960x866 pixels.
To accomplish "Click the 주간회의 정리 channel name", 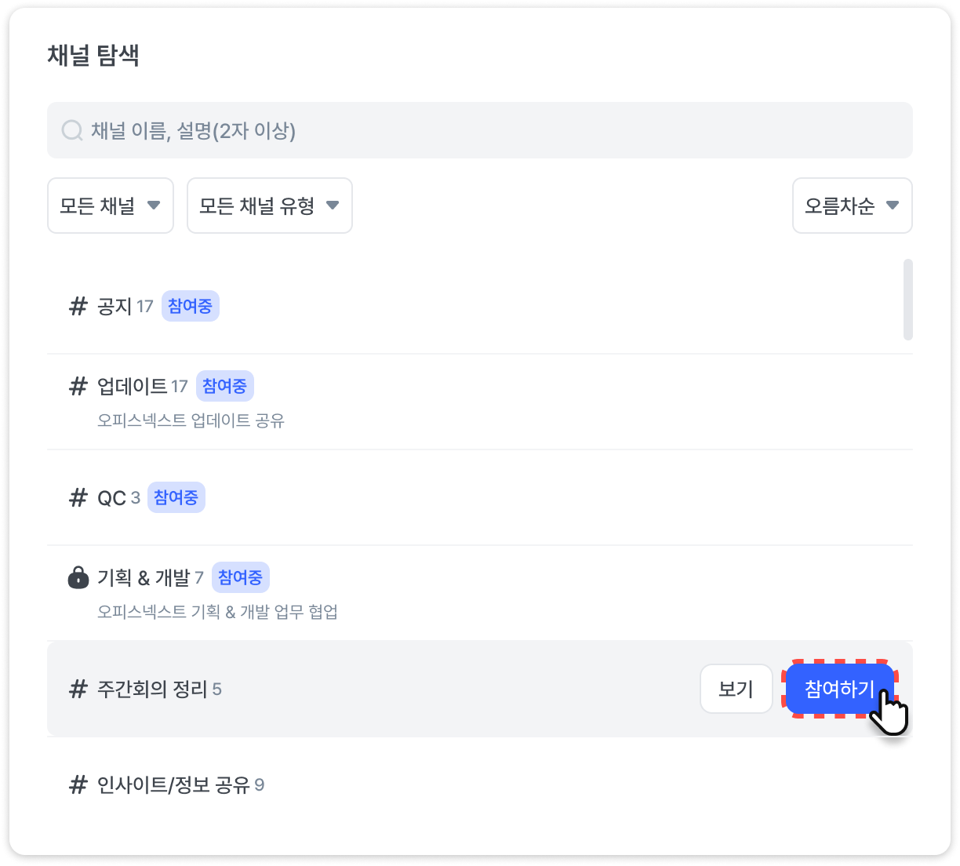I will (152, 689).
